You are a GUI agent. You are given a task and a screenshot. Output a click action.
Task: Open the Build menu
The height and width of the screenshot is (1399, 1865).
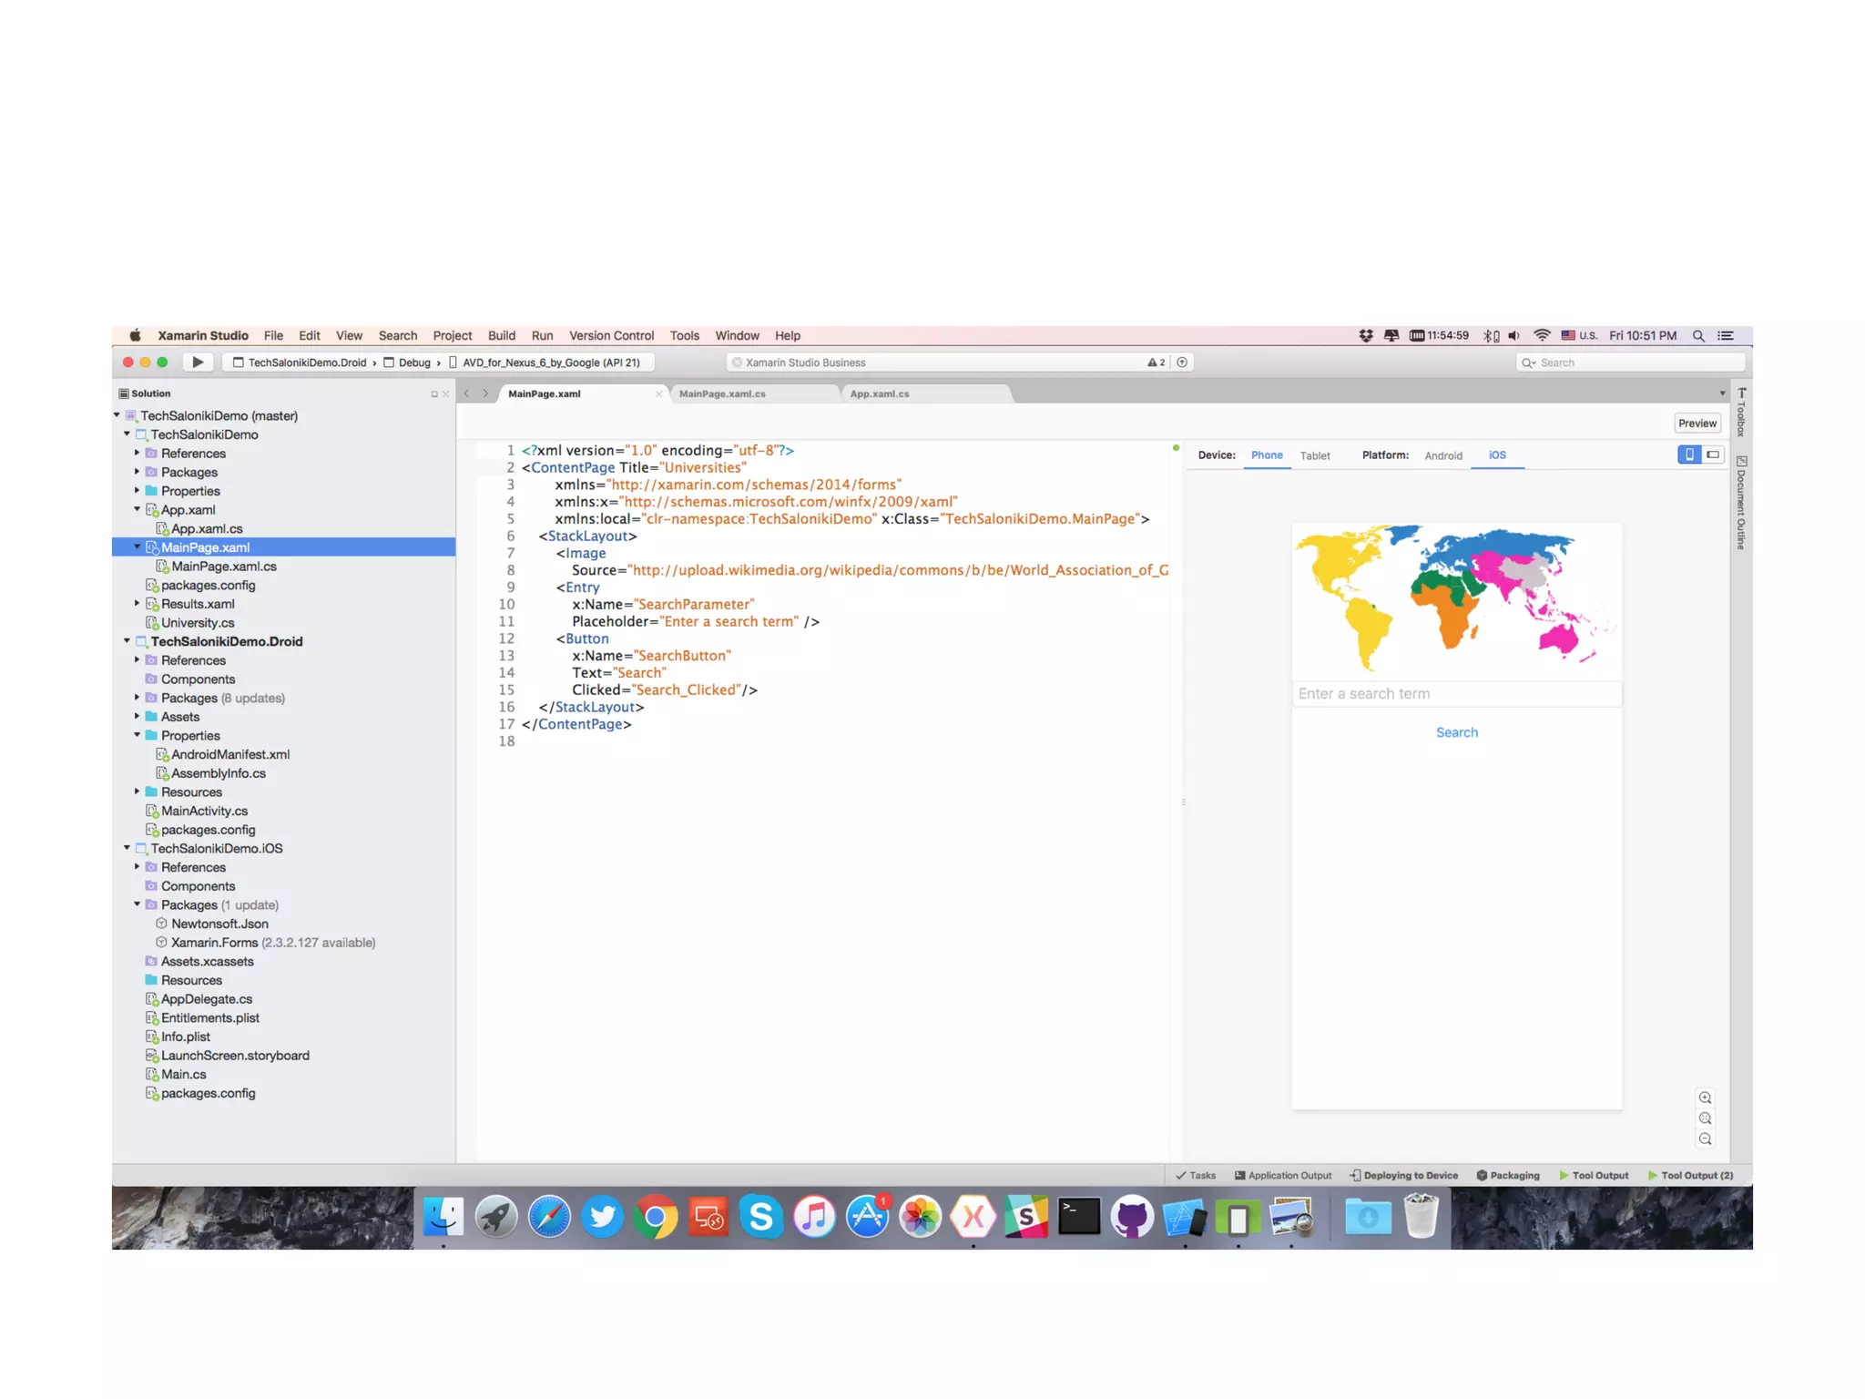click(x=501, y=335)
